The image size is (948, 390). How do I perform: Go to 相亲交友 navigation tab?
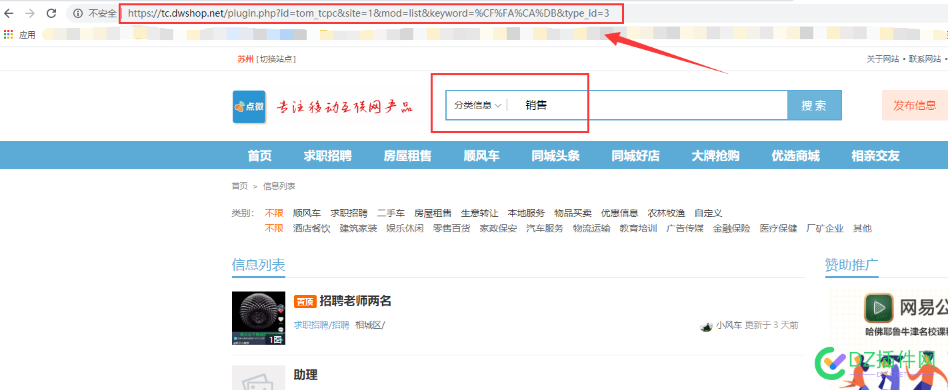pyautogui.click(x=875, y=156)
